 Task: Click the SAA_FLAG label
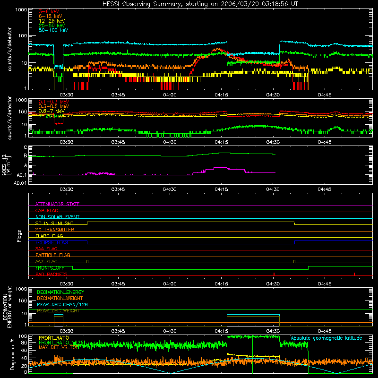pyautogui.click(x=46, y=249)
